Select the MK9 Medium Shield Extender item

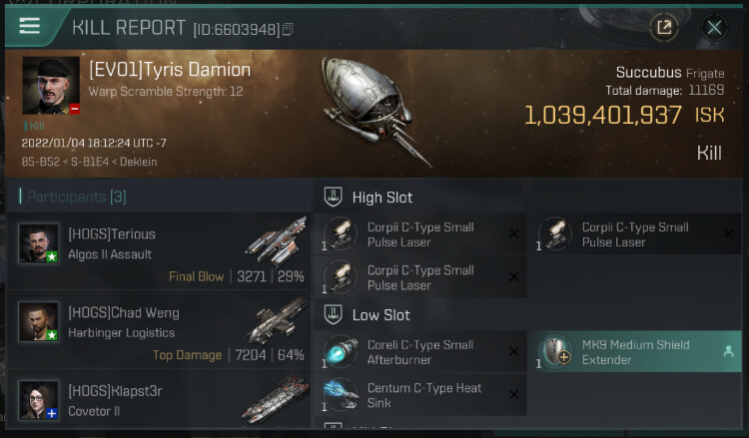(635, 352)
